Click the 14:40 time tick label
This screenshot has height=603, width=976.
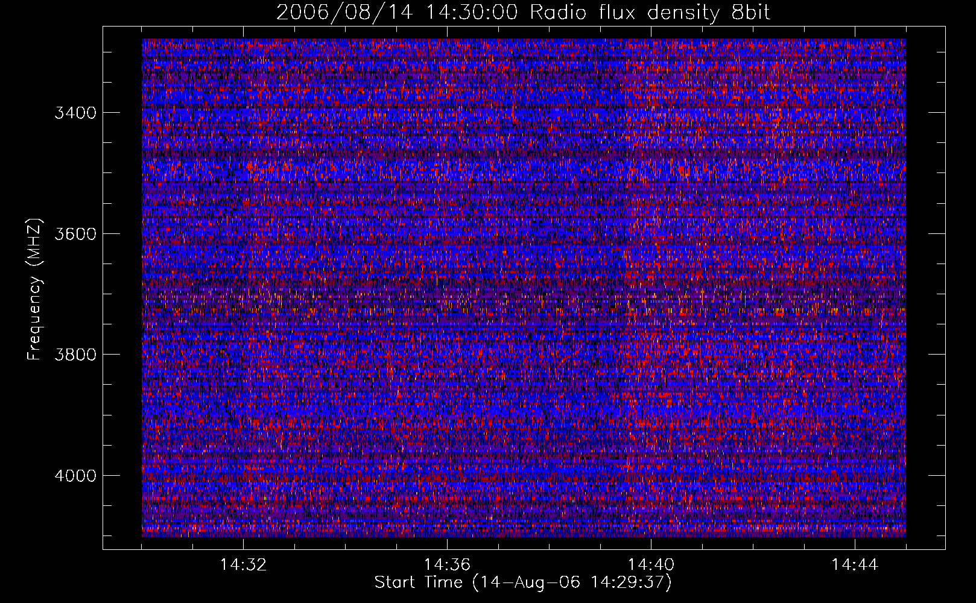point(651,565)
